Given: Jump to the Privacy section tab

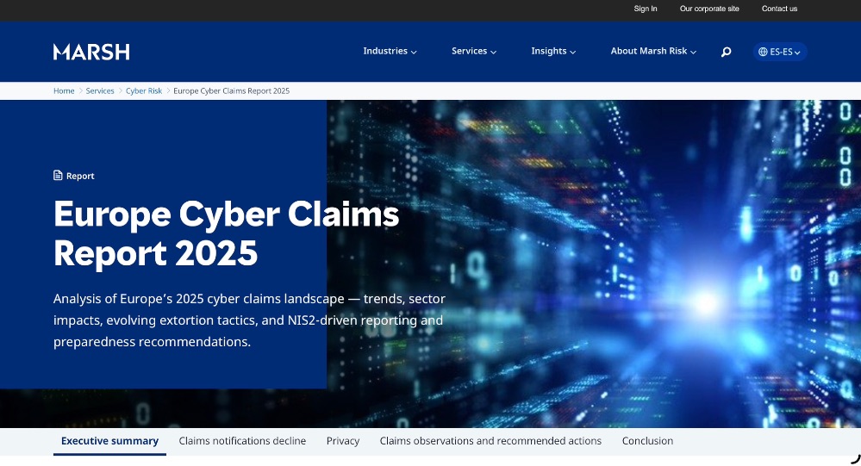Looking at the screenshot, I should [343, 441].
